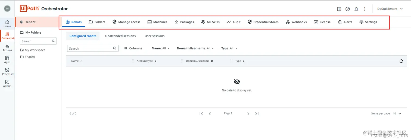This screenshot has height=140, width=411.
Task: Open the Alerts tab
Action: coord(345,22)
